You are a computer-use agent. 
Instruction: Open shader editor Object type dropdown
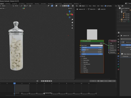coord(84,6)
